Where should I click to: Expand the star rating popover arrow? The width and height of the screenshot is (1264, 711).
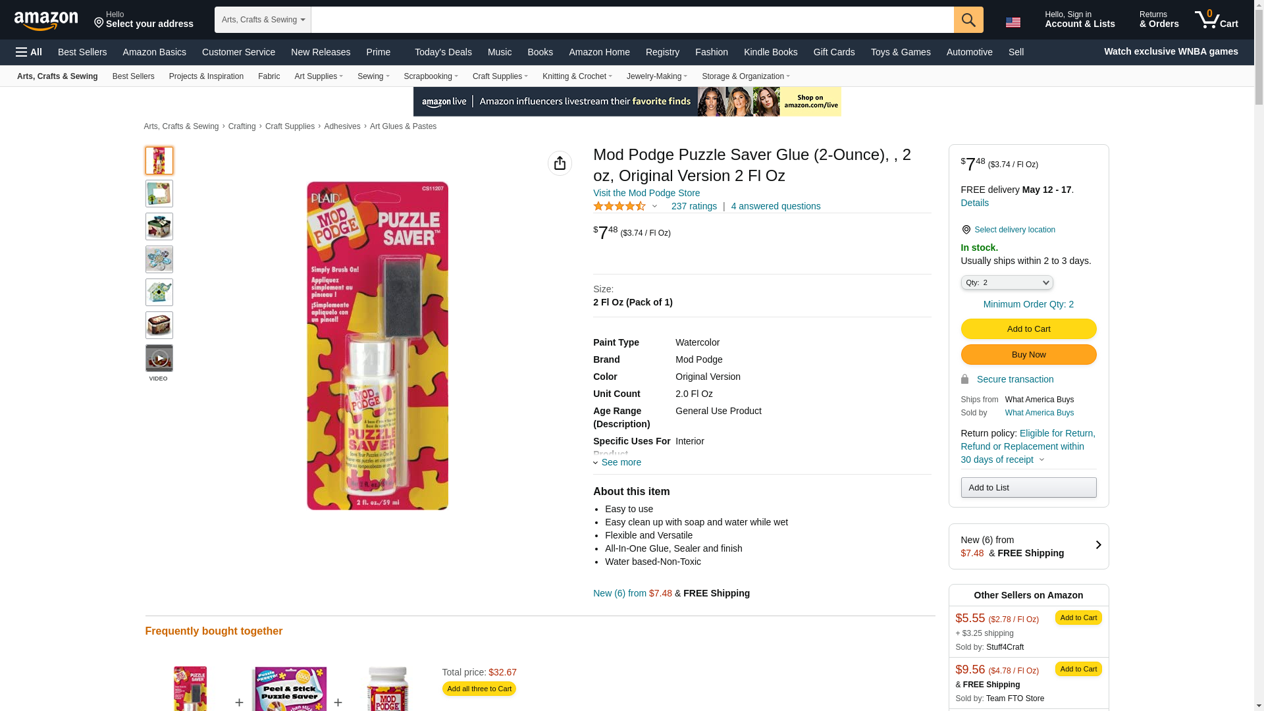(x=654, y=206)
